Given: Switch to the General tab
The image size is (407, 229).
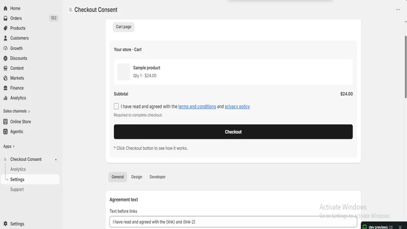Looking at the screenshot, I should tap(118, 177).
